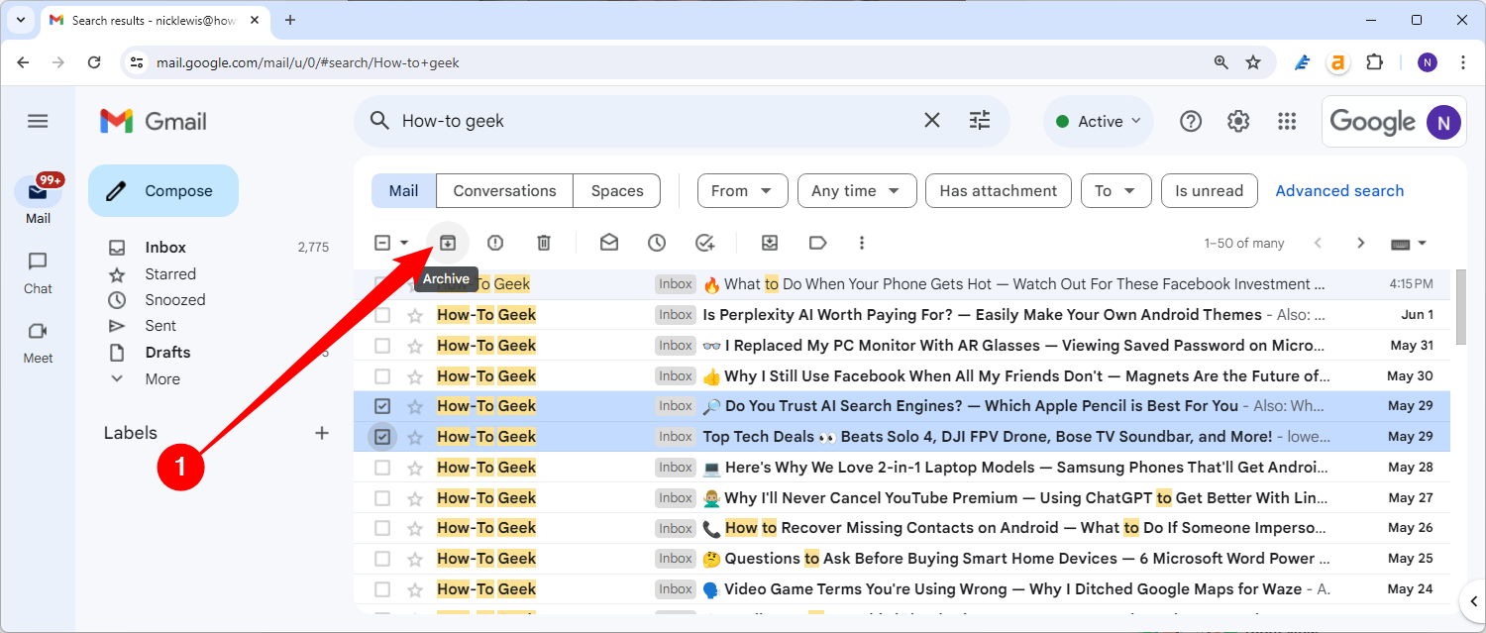Image resolution: width=1486 pixels, height=633 pixels.
Task: Open the selection options dropdown arrow
Action: 402,242
